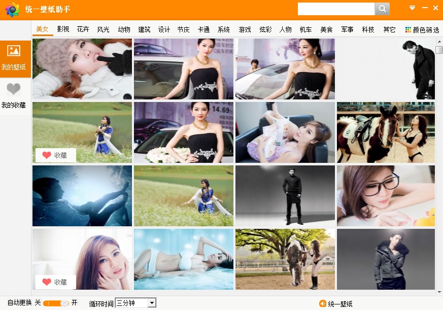This screenshot has height=310, width=443.
Task: Select the 军事 category tab
Action: coord(347,29)
